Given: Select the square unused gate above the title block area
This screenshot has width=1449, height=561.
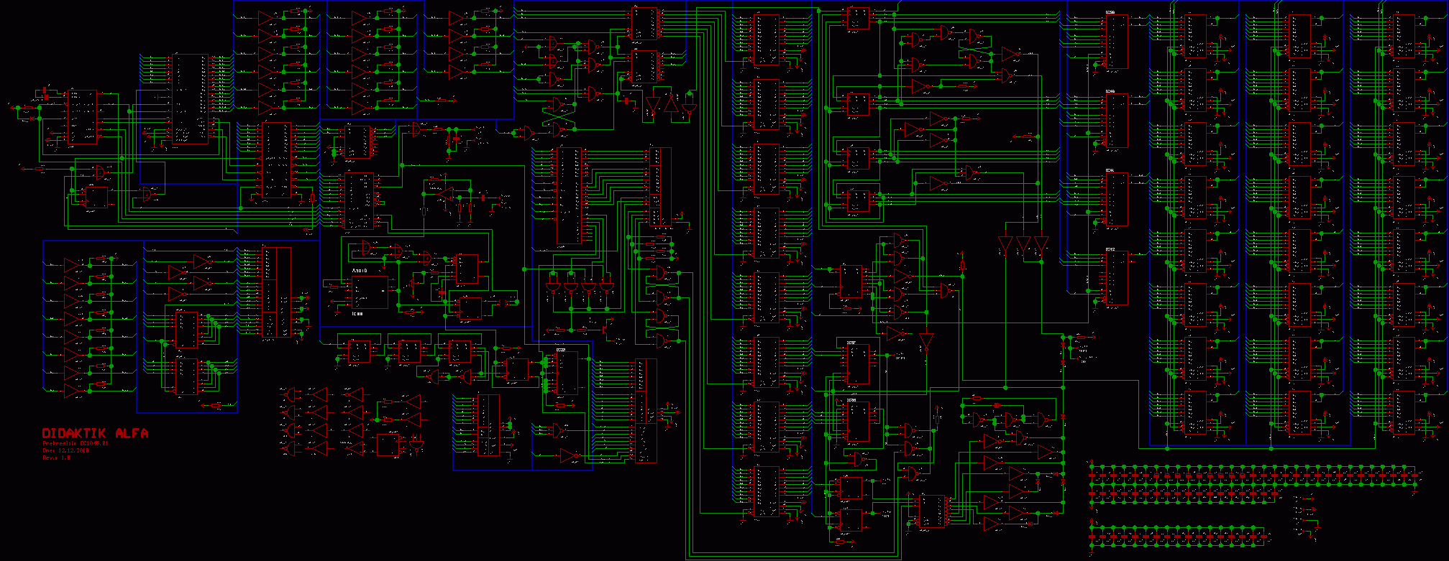Looking at the screenshot, I should (388, 445).
